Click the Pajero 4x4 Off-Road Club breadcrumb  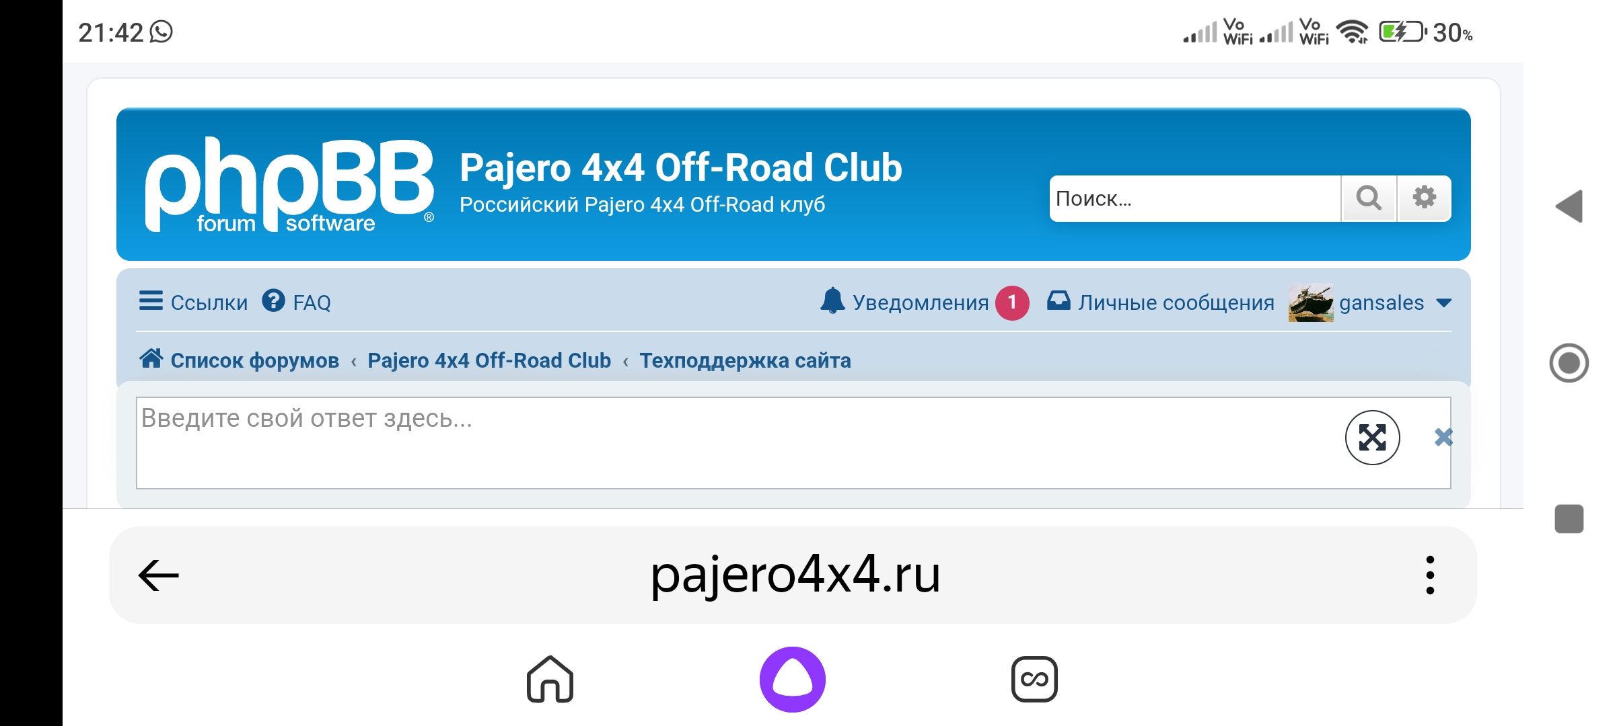489,360
